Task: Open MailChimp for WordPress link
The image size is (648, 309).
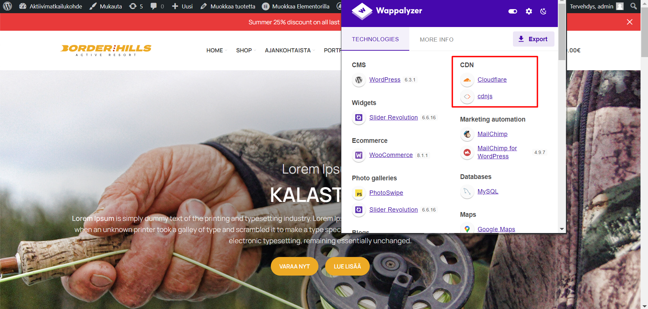Action: point(497,152)
